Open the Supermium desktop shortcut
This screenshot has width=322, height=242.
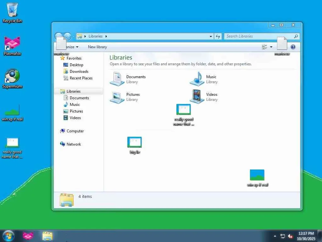pos(12,78)
